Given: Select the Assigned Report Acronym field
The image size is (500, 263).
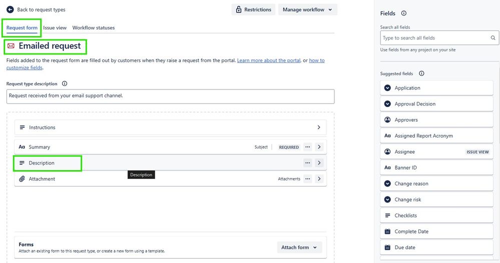Looking at the screenshot, I should [x=436, y=135].
